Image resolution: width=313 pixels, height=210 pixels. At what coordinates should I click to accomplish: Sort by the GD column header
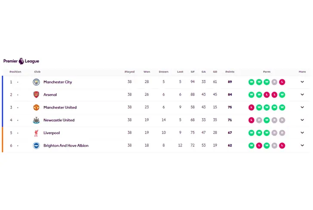(x=215, y=72)
